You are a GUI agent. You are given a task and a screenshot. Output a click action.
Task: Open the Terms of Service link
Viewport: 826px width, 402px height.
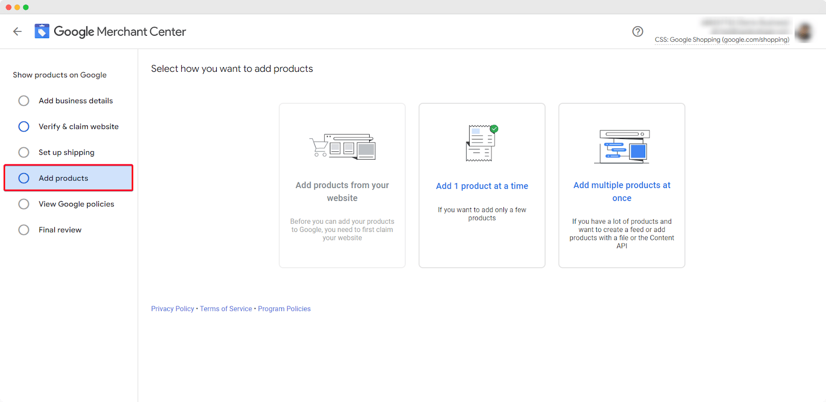click(x=226, y=308)
